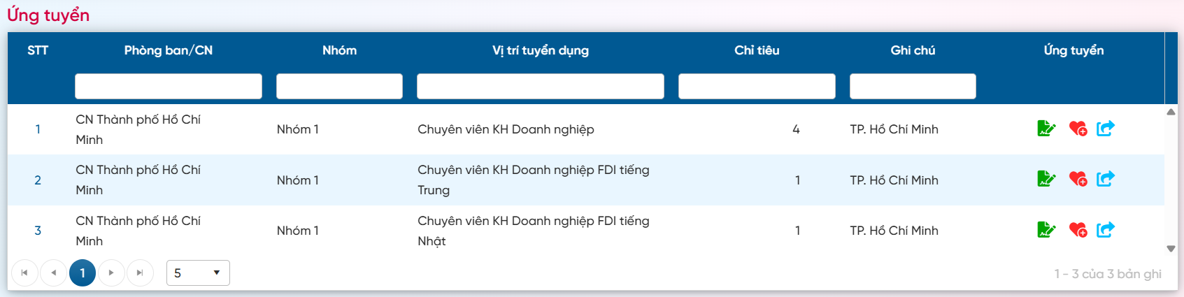Click the green apply icon for row 2
This screenshot has height=297, width=1184.
[1046, 179]
